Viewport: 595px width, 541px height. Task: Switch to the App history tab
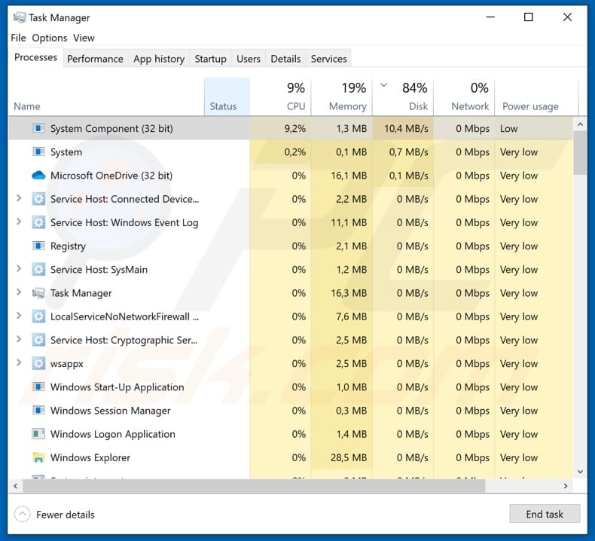point(159,59)
